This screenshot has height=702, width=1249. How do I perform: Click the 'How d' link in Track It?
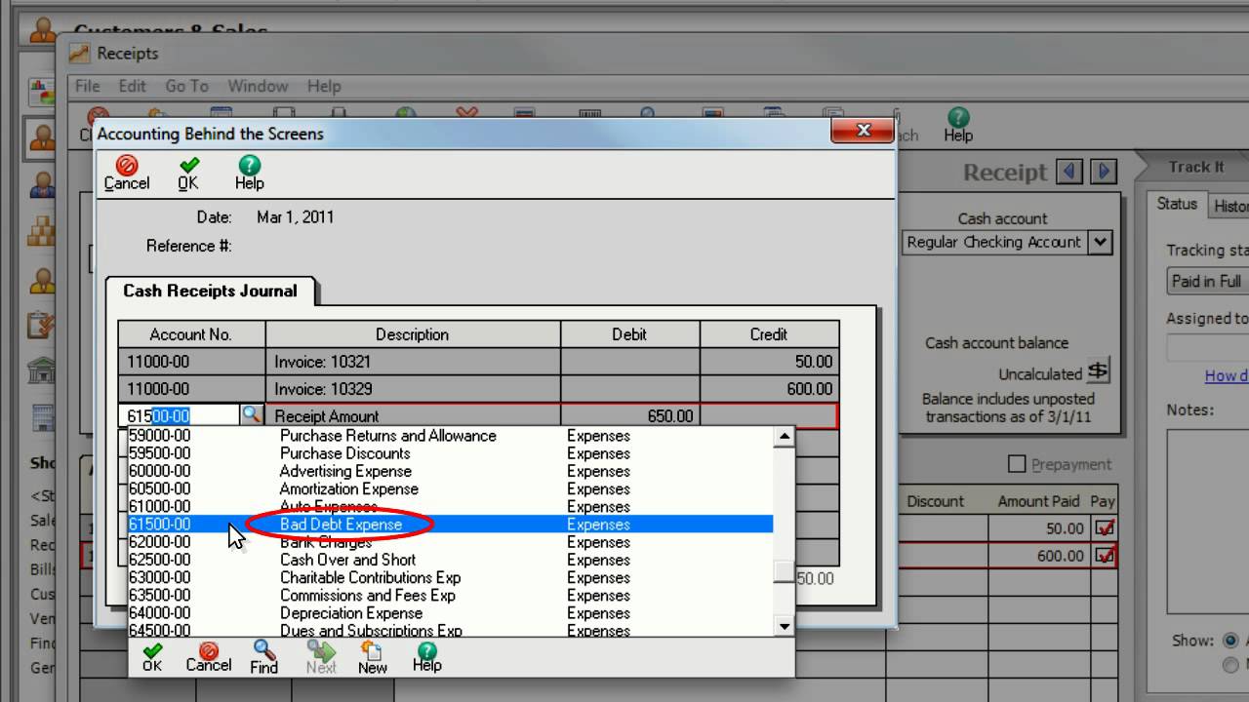(1227, 375)
